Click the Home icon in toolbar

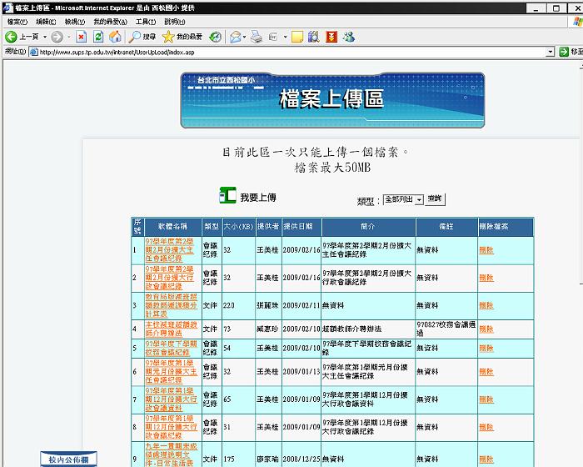point(115,37)
